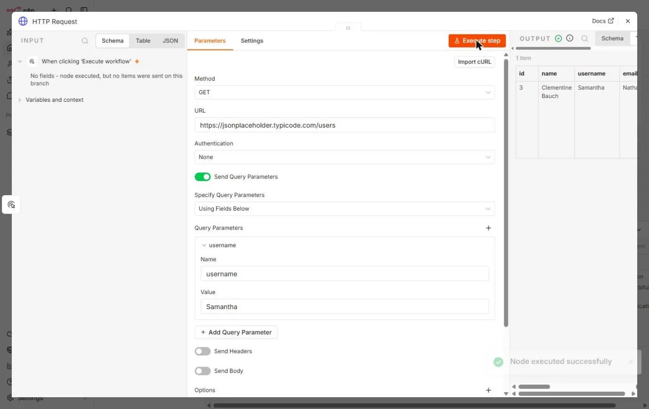Enable the Send Body toggle
The image size is (649, 409).
pyautogui.click(x=203, y=371)
